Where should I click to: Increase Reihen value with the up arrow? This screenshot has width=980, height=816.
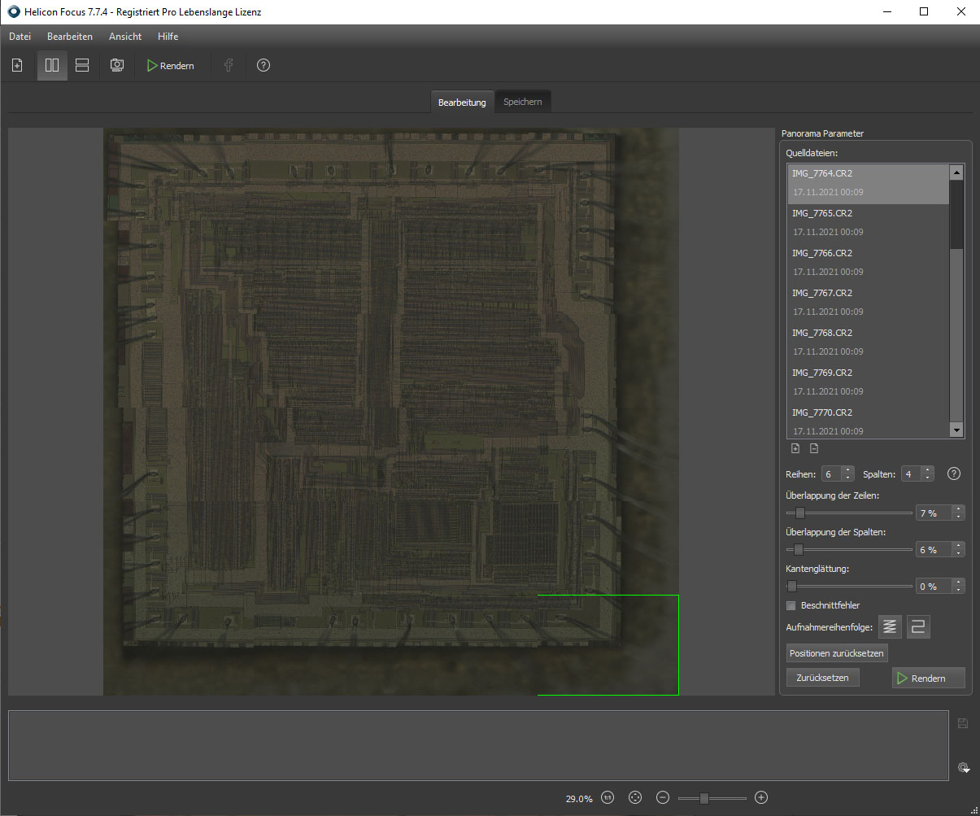click(x=848, y=470)
